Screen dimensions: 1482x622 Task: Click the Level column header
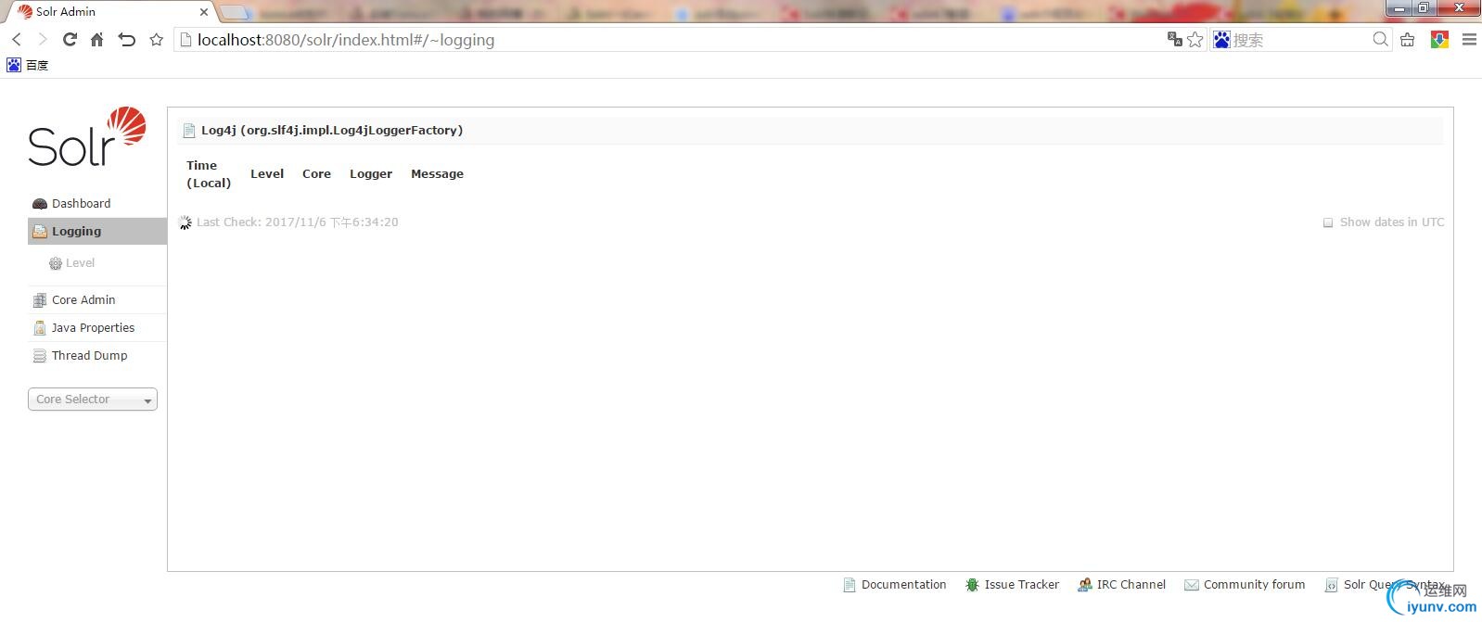(267, 173)
